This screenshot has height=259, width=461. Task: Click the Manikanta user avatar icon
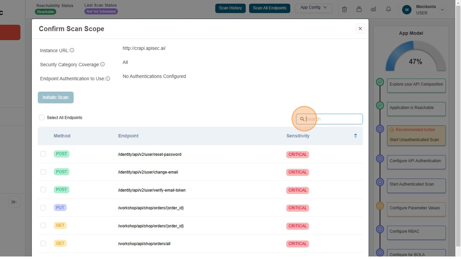[407, 10]
